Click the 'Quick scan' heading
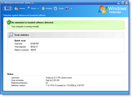Image resolution: width=132 pixels, height=97 pixels. tap(20, 41)
